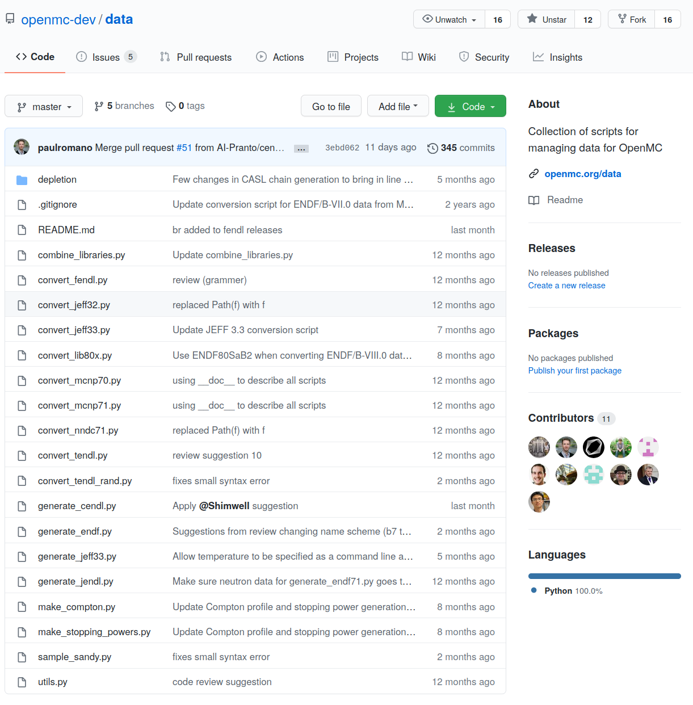Screen dimensions: 693x705
Task: Click the file icon next to README.md
Action: 22,230
